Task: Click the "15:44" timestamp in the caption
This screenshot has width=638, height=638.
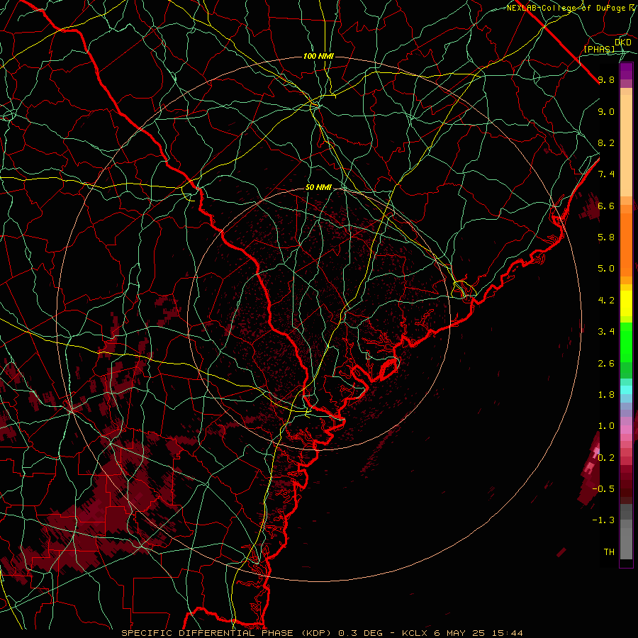Action: 507,633
